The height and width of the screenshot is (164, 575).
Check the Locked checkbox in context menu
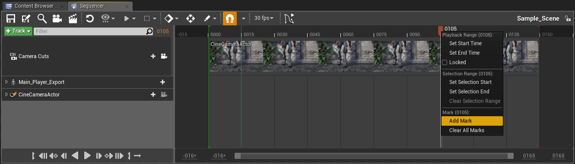coord(445,62)
